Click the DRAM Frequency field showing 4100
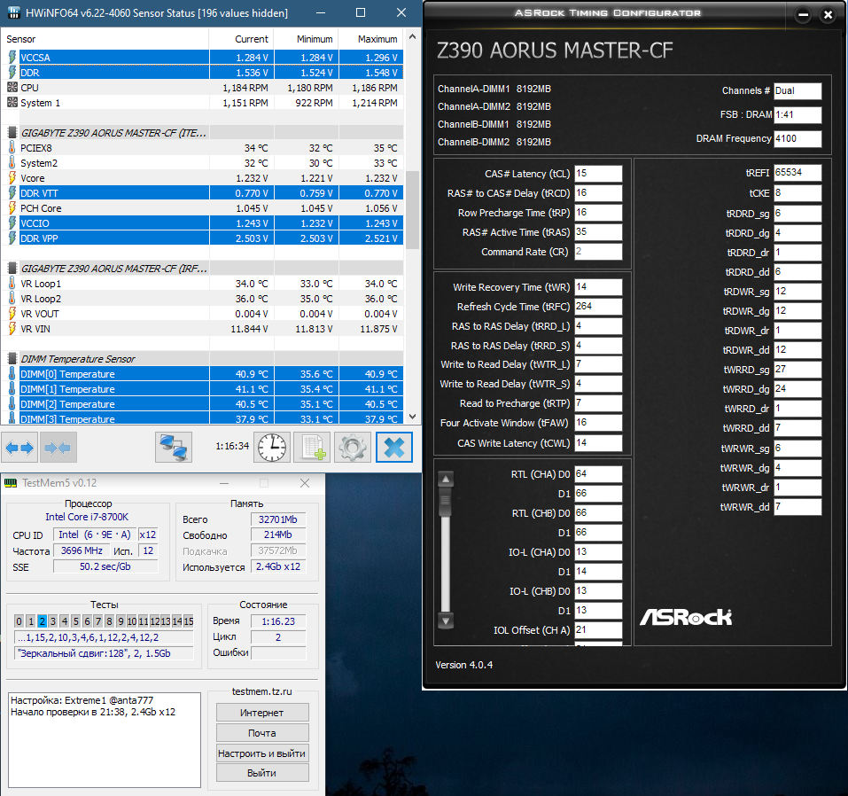 click(797, 138)
